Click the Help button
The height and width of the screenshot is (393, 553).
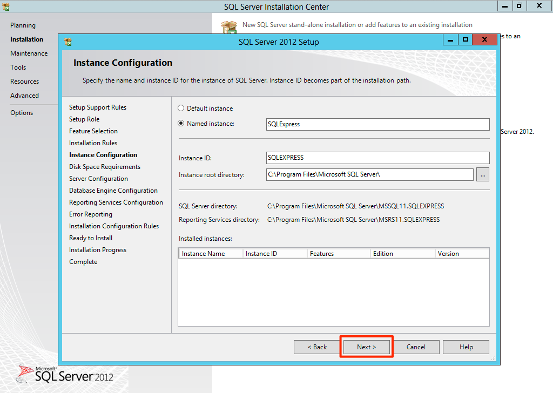click(466, 347)
